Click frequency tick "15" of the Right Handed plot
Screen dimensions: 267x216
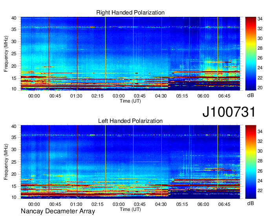tap(14, 78)
